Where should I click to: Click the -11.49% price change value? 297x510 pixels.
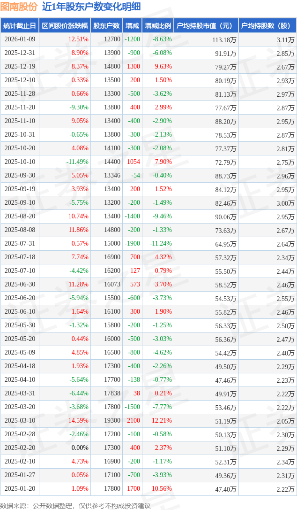[77, 162]
